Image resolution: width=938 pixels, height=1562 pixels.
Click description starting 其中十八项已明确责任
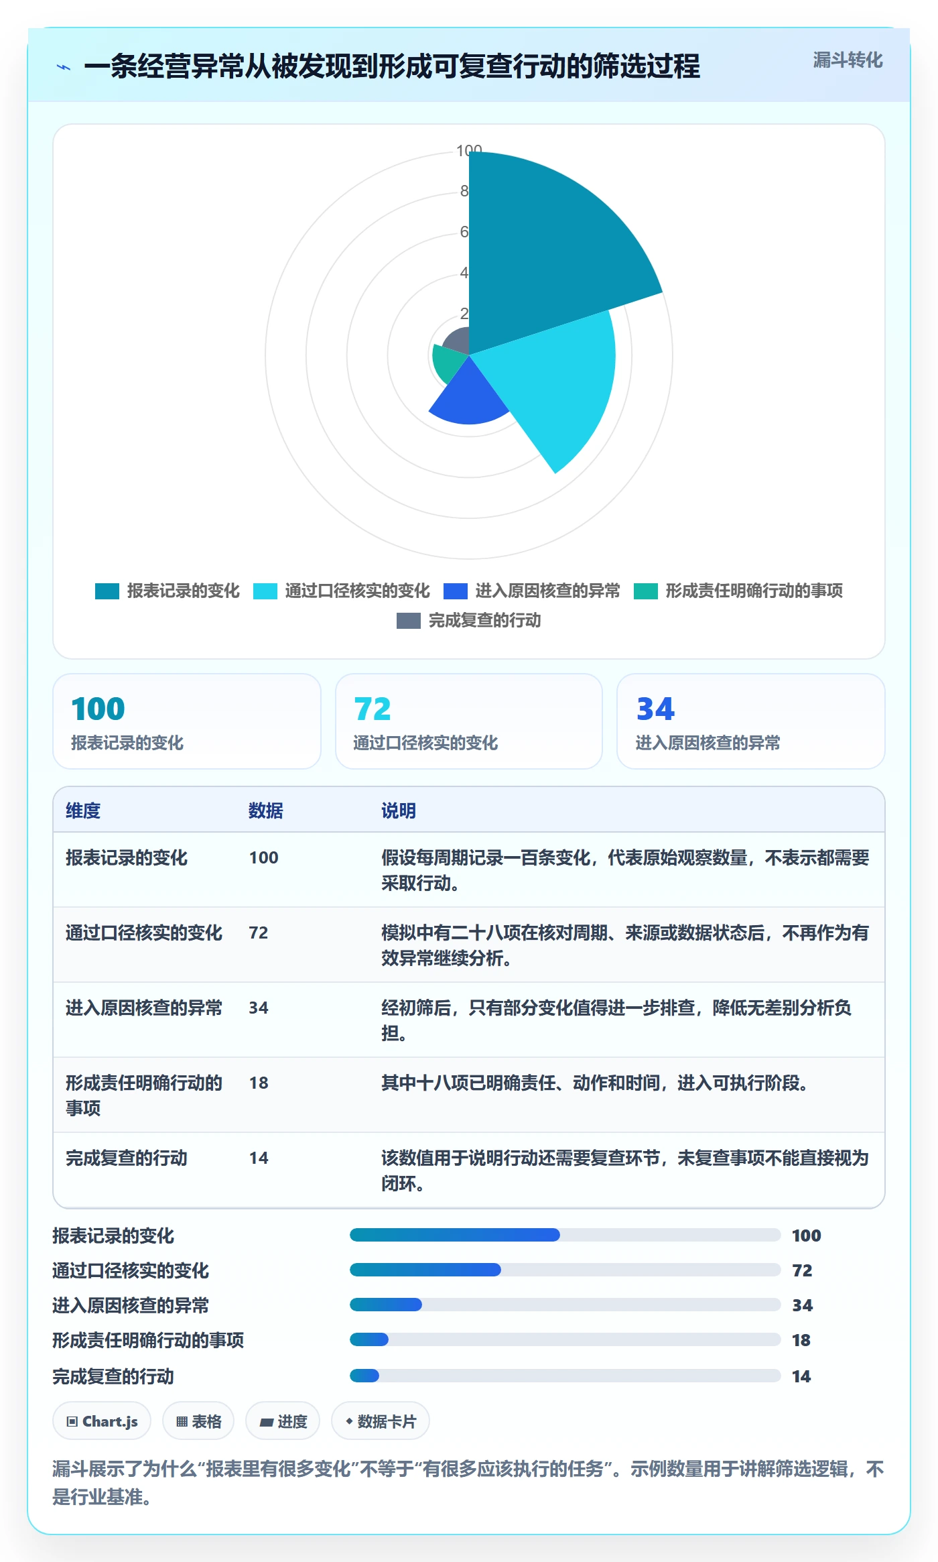pos(594,1083)
